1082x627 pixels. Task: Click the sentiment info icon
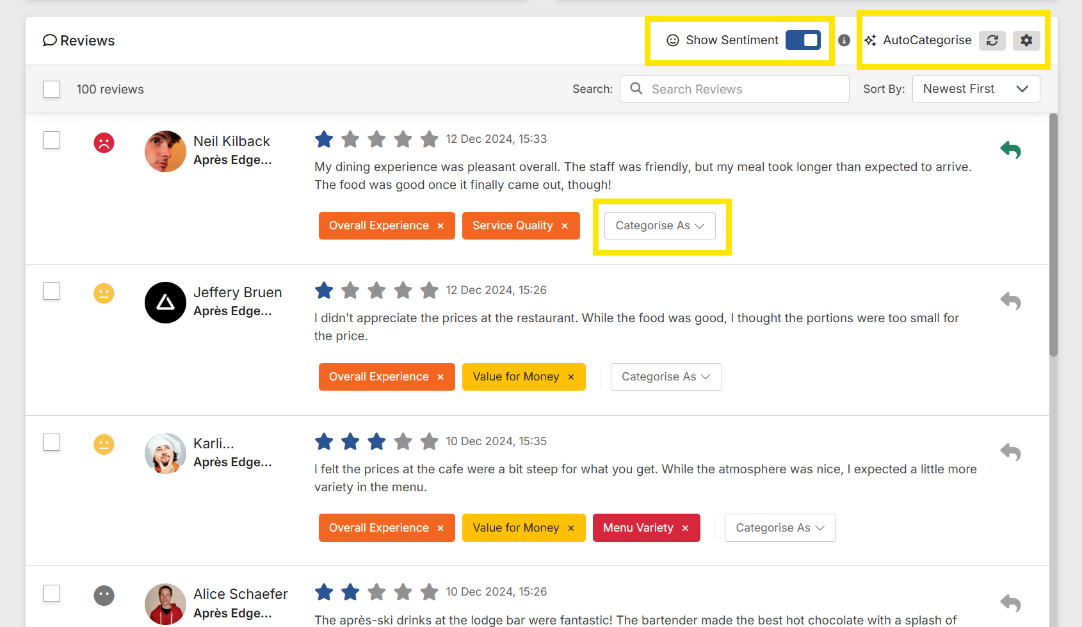[x=844, y=40]
